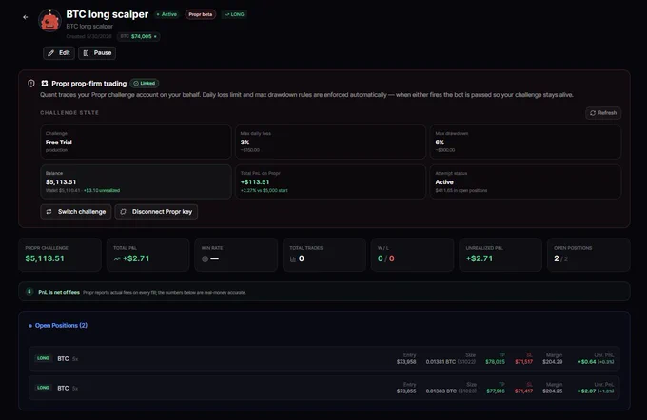Image resolution: width=647 pixels, height=420 pixels.
Task: Click the dollar icon in PnL net of fees notice
Action: point(29,292)
